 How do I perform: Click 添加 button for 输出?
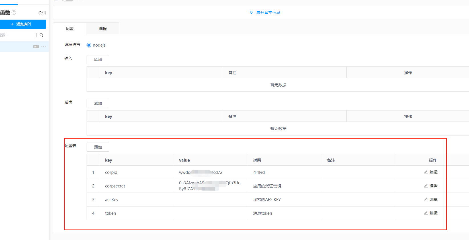(98, 103)
